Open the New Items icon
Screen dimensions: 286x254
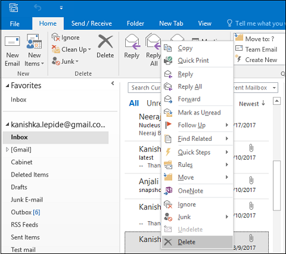click(x=34, y=41)
